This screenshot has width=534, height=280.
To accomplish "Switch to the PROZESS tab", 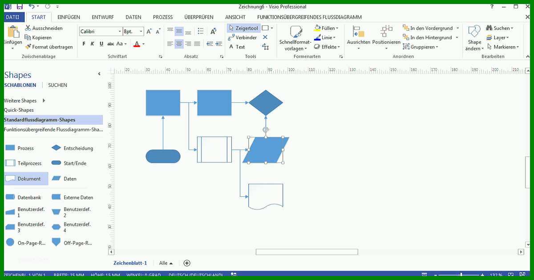I will point(163,17).
